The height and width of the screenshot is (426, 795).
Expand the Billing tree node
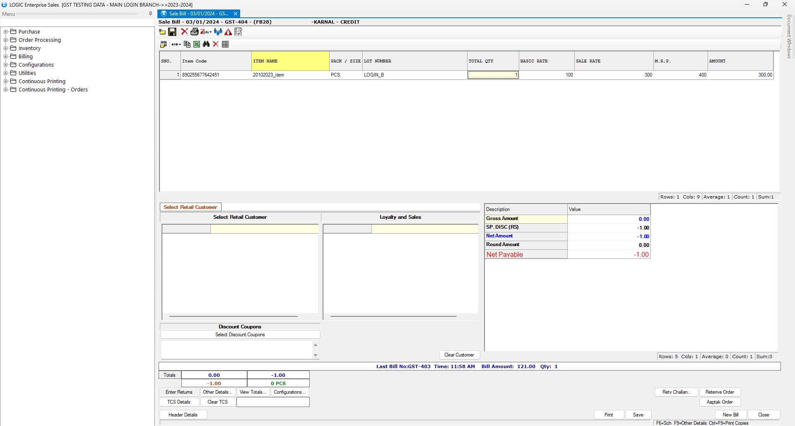click(6, 57)
